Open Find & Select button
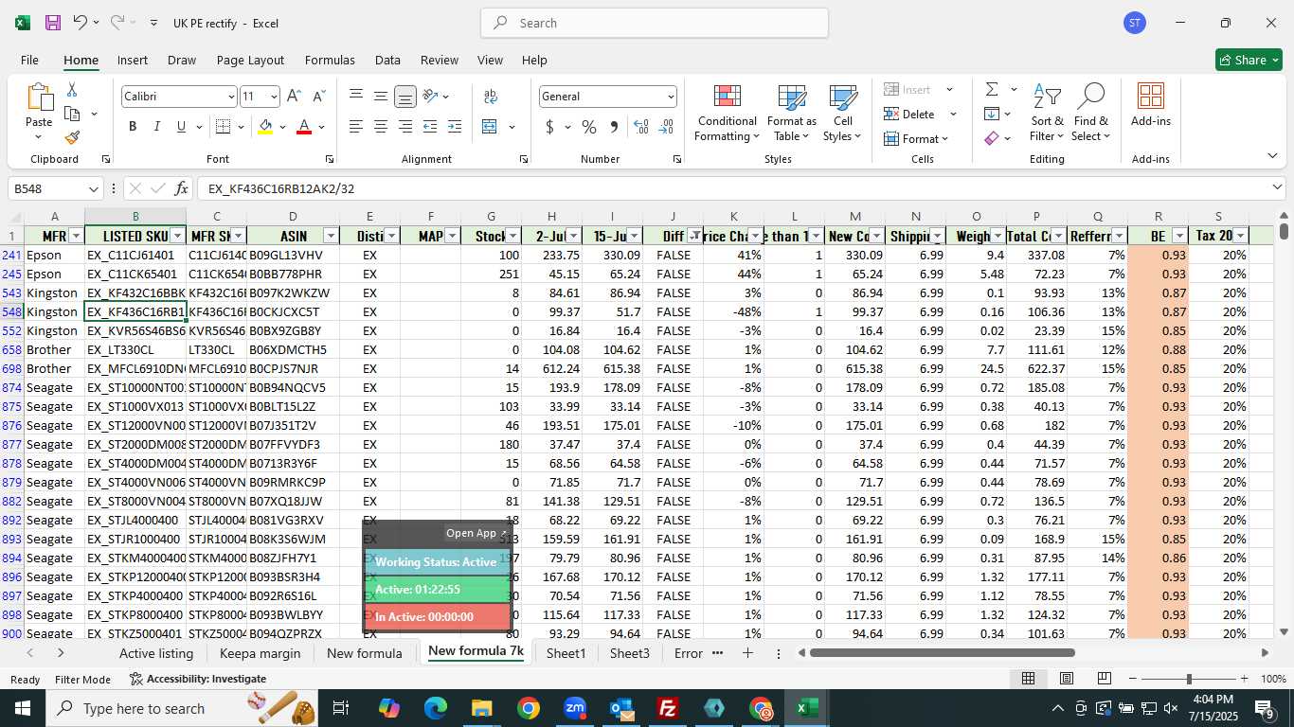This screenshot has width=1294, height=727. (x=1090, y=114)
